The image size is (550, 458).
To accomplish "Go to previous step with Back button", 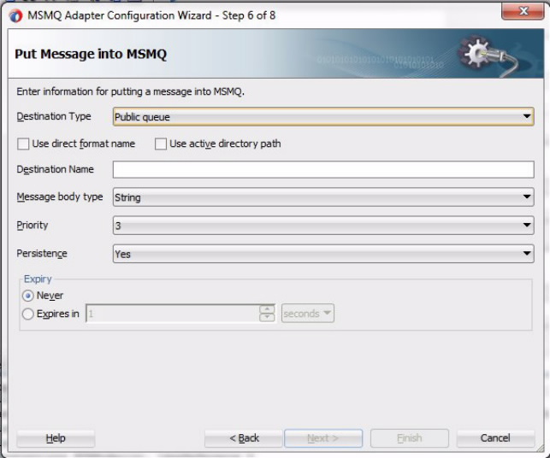I will 244,438.
